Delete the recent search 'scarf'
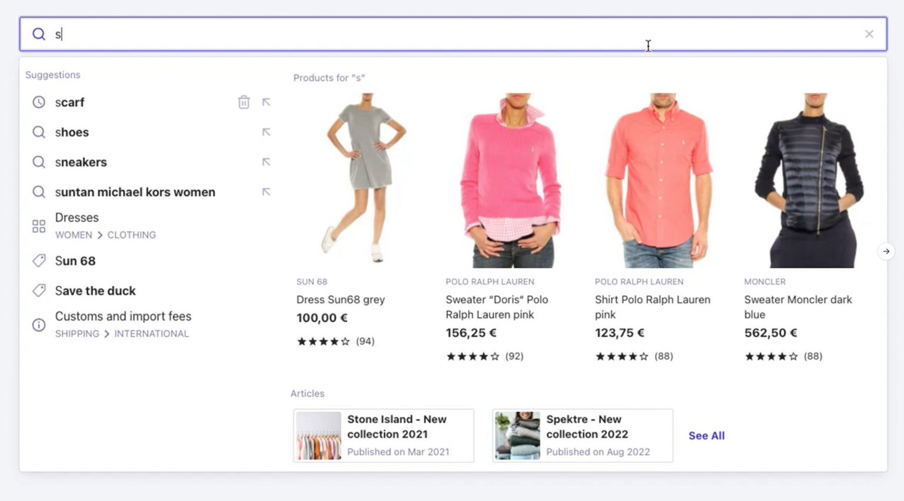This screenshot has width=904, height=501. (244, 102)
